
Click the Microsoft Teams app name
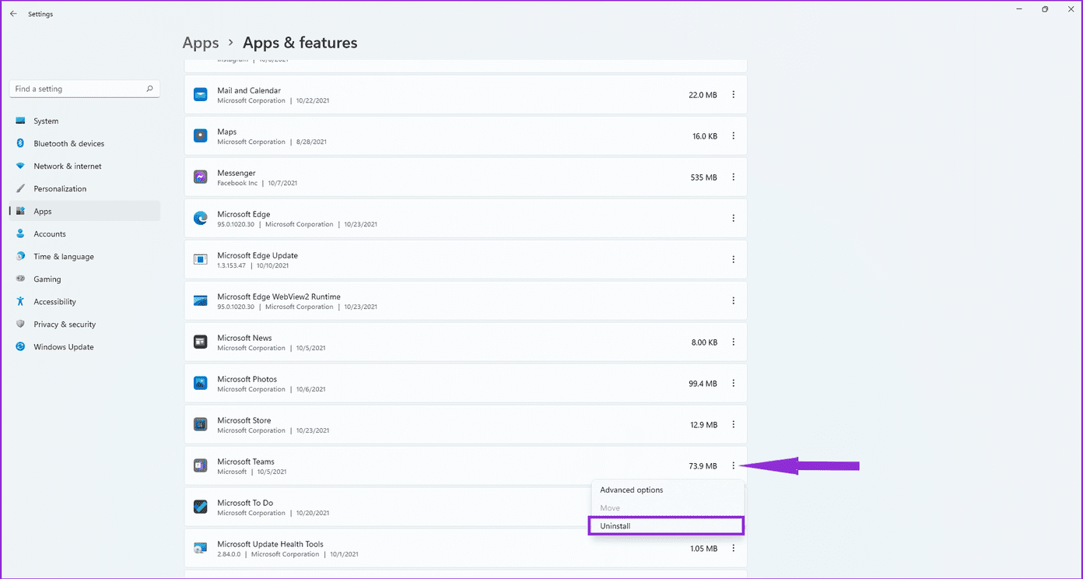(x=246, y=461)
